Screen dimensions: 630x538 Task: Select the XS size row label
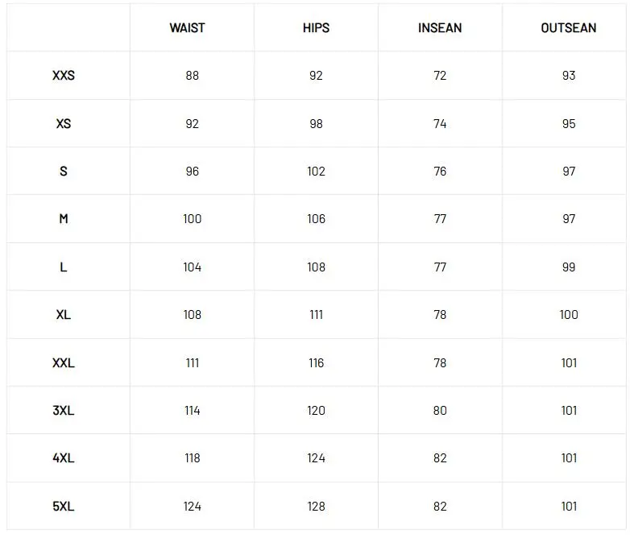64,124
